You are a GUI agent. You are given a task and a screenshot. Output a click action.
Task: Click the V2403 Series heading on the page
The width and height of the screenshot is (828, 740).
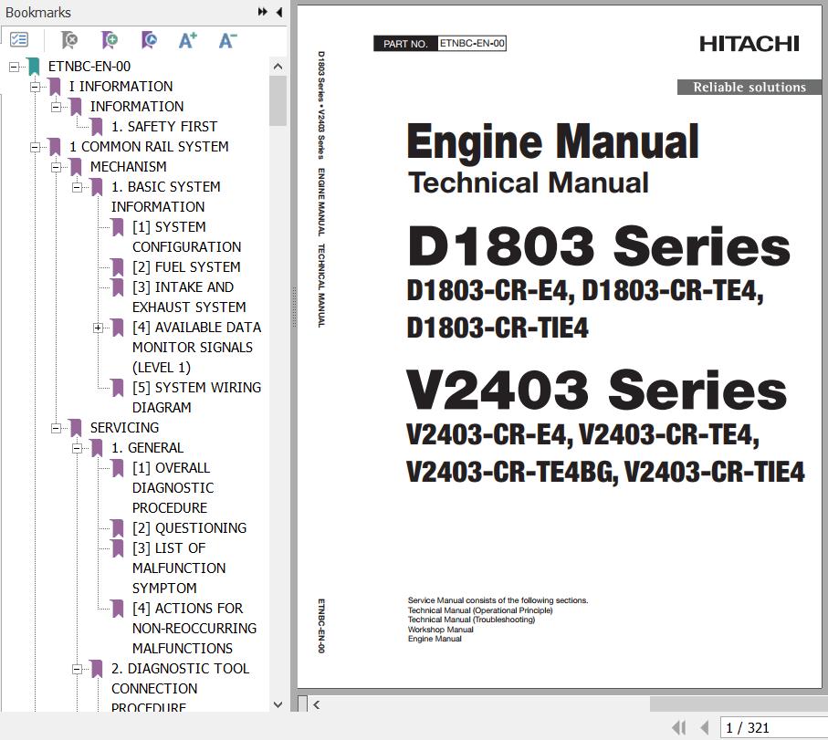coord(597,390)
